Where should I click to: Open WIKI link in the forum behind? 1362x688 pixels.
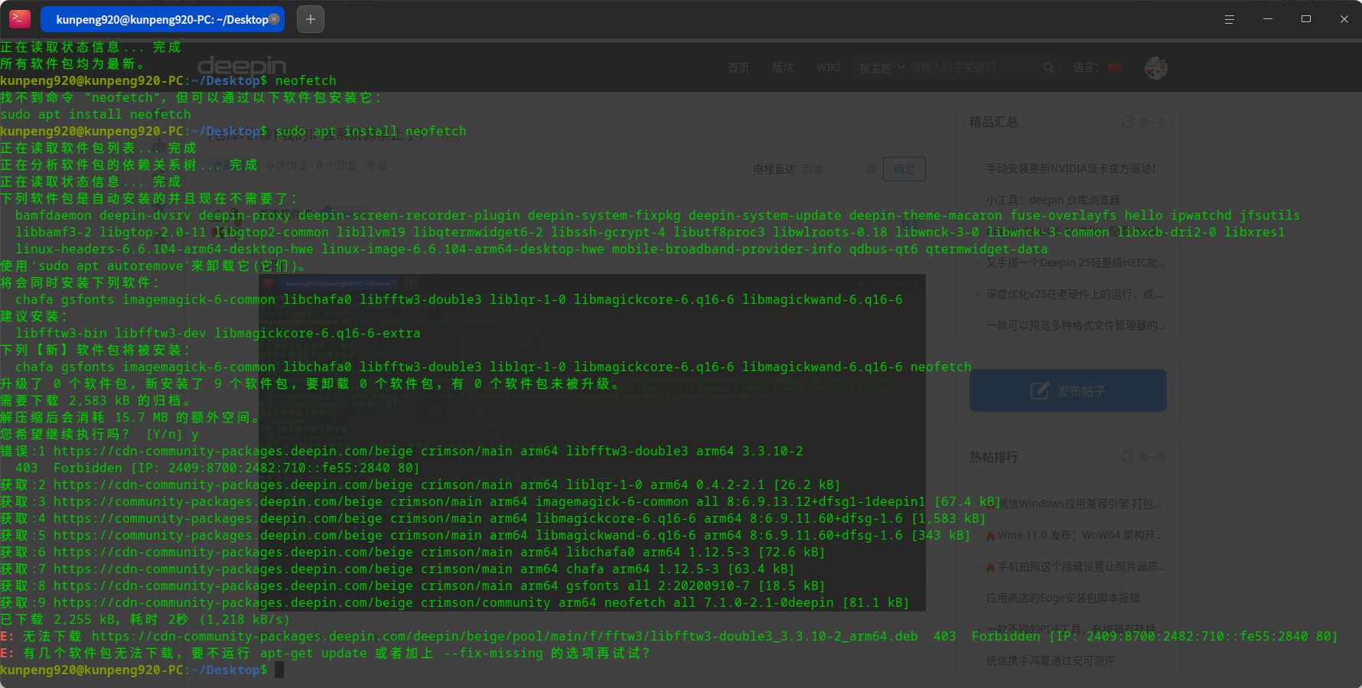point(828,67)
